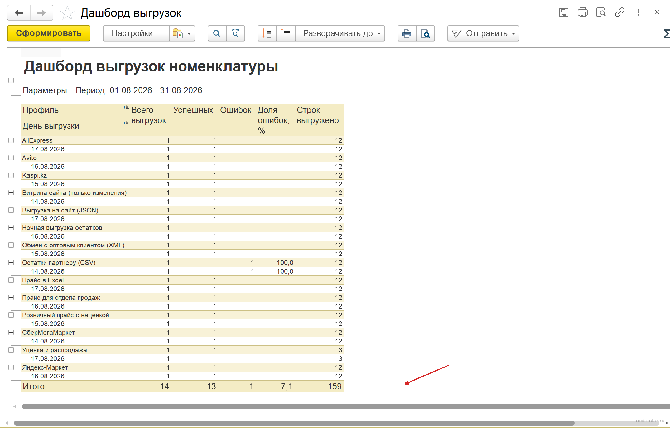The image size is (670, 428).
Task: Add report to favorites with star icon
Action: tap(67, 13)
